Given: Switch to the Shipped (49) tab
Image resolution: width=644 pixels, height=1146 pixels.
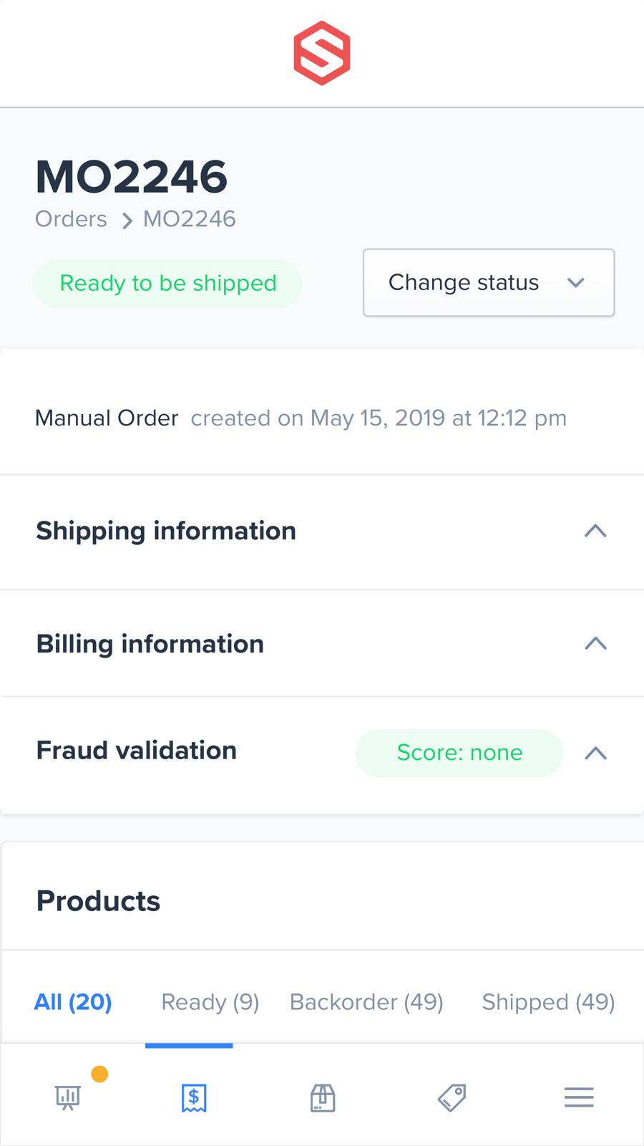Looking at the screenshot, I should [x=548, y=1001].
